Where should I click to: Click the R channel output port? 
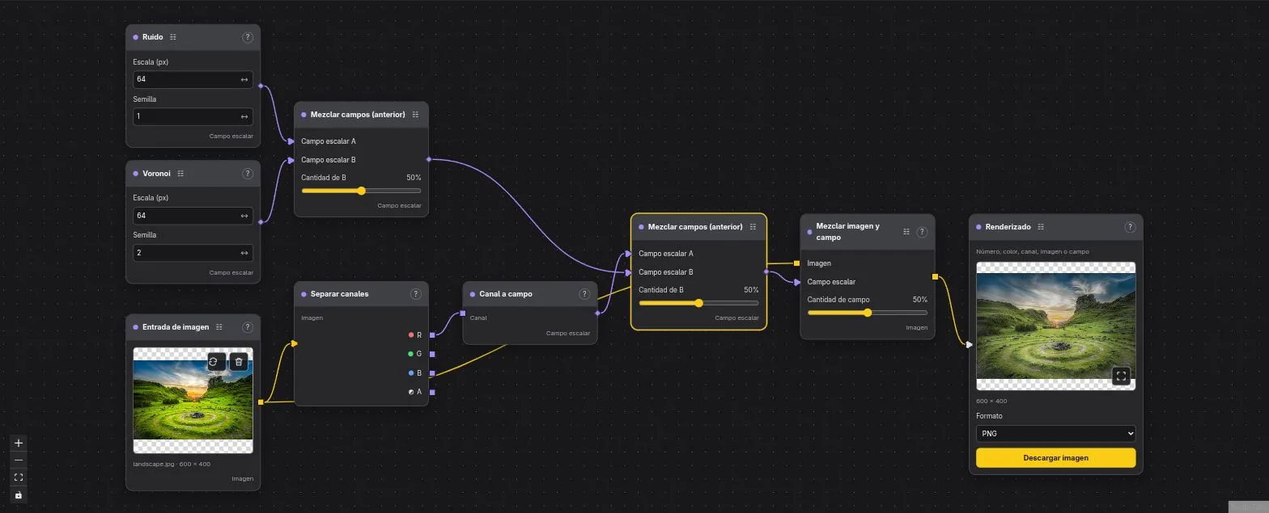click(x=432, y=334)
